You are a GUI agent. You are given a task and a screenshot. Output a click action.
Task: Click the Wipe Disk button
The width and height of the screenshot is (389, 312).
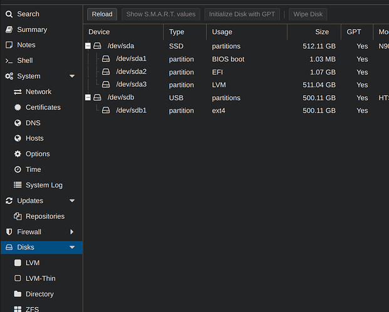(x=308, y=14)
